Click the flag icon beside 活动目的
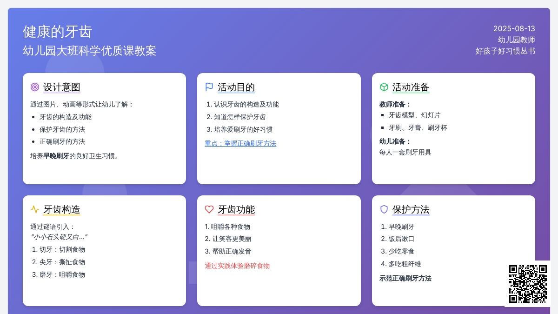The height and width of the screenshot is (314, 558). pyautogui.click(x=209, y=87)
